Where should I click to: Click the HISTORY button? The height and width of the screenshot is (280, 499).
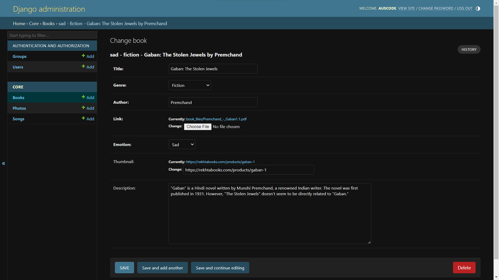[x=469, y=50]
